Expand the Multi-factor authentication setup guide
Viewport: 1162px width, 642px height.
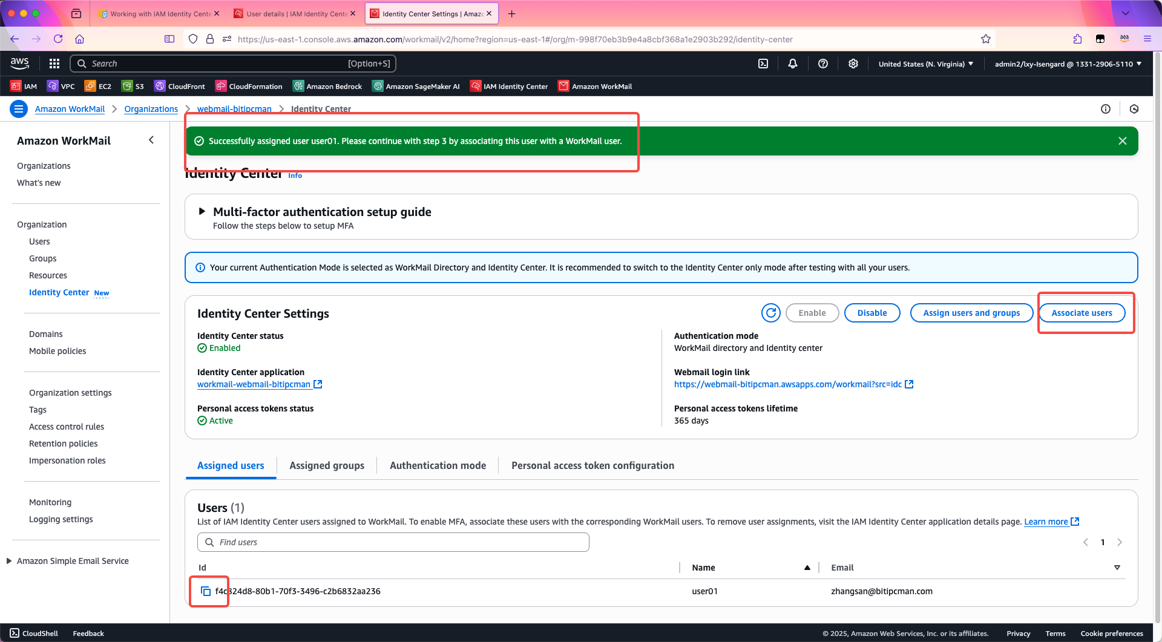click(x=202, y=212)
